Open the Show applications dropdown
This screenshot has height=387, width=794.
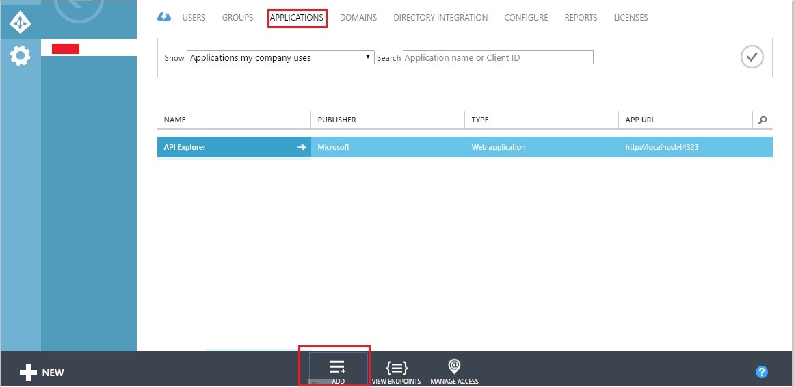click(280, 57)
